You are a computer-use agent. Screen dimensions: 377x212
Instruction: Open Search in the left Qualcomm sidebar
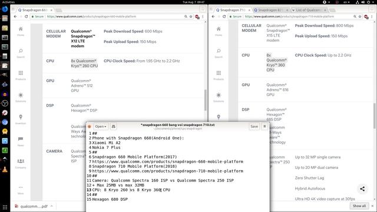pos(21,53)
